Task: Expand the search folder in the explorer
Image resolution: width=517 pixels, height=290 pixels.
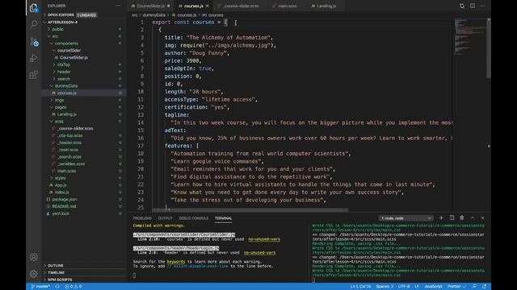Action: point(64,79)
